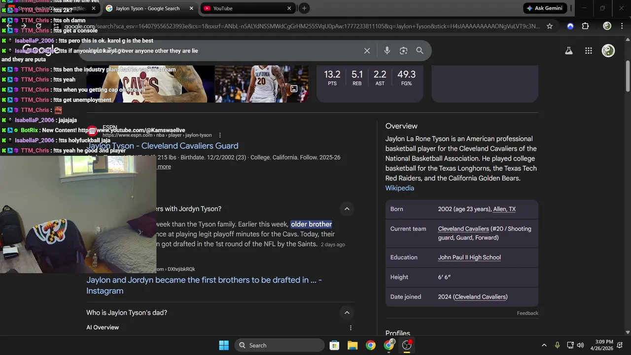The height and width of the screenshot is (355, 631).
Task: Bookmark this page with star icon
Action: 550,26
